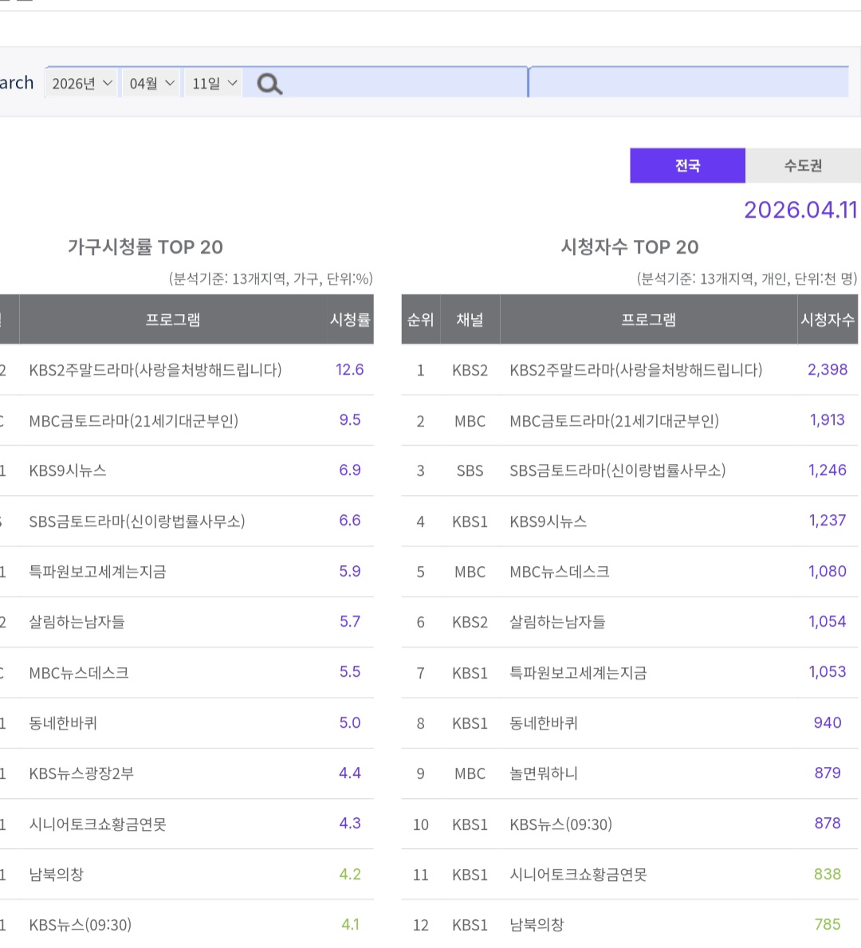Click the 채널 column header

click(470, 320)
